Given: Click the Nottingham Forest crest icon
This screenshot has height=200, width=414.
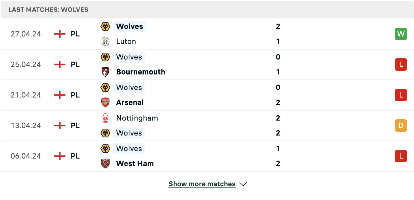Looking at the screenshot, I should [x=105, y=118].
